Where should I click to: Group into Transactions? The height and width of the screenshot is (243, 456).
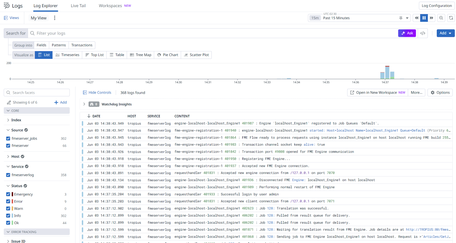tap(82, 45)
